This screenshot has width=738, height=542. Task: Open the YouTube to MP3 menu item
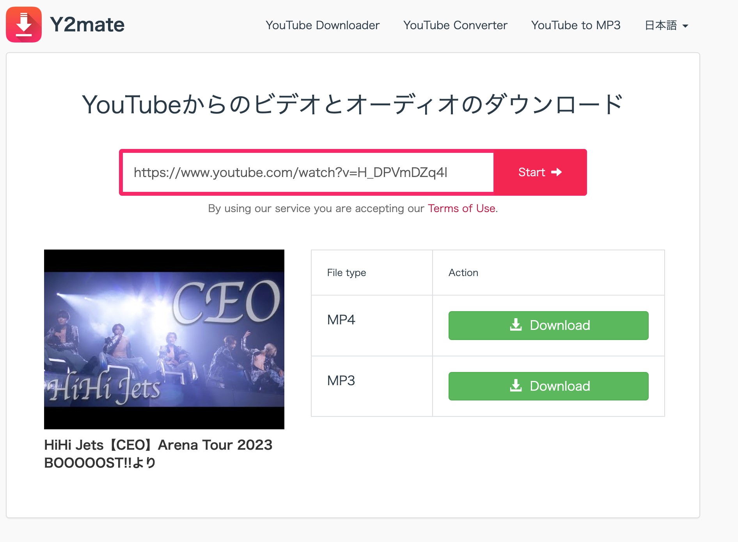(576, 25)
